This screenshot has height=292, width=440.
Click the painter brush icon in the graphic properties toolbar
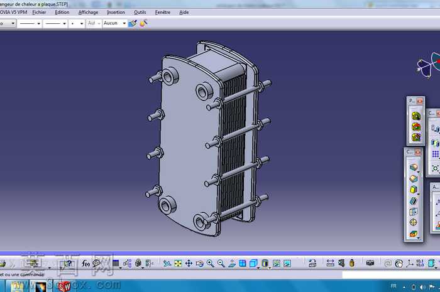point(133,23)
